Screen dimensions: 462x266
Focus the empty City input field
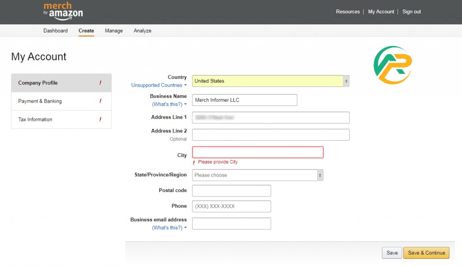coord(258,152)
